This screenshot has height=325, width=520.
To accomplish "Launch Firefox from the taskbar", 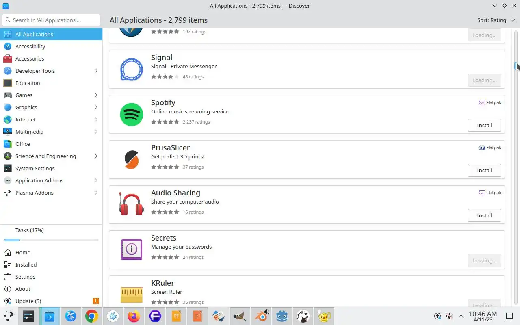I will pyautogui.click(x=134, y=316).
